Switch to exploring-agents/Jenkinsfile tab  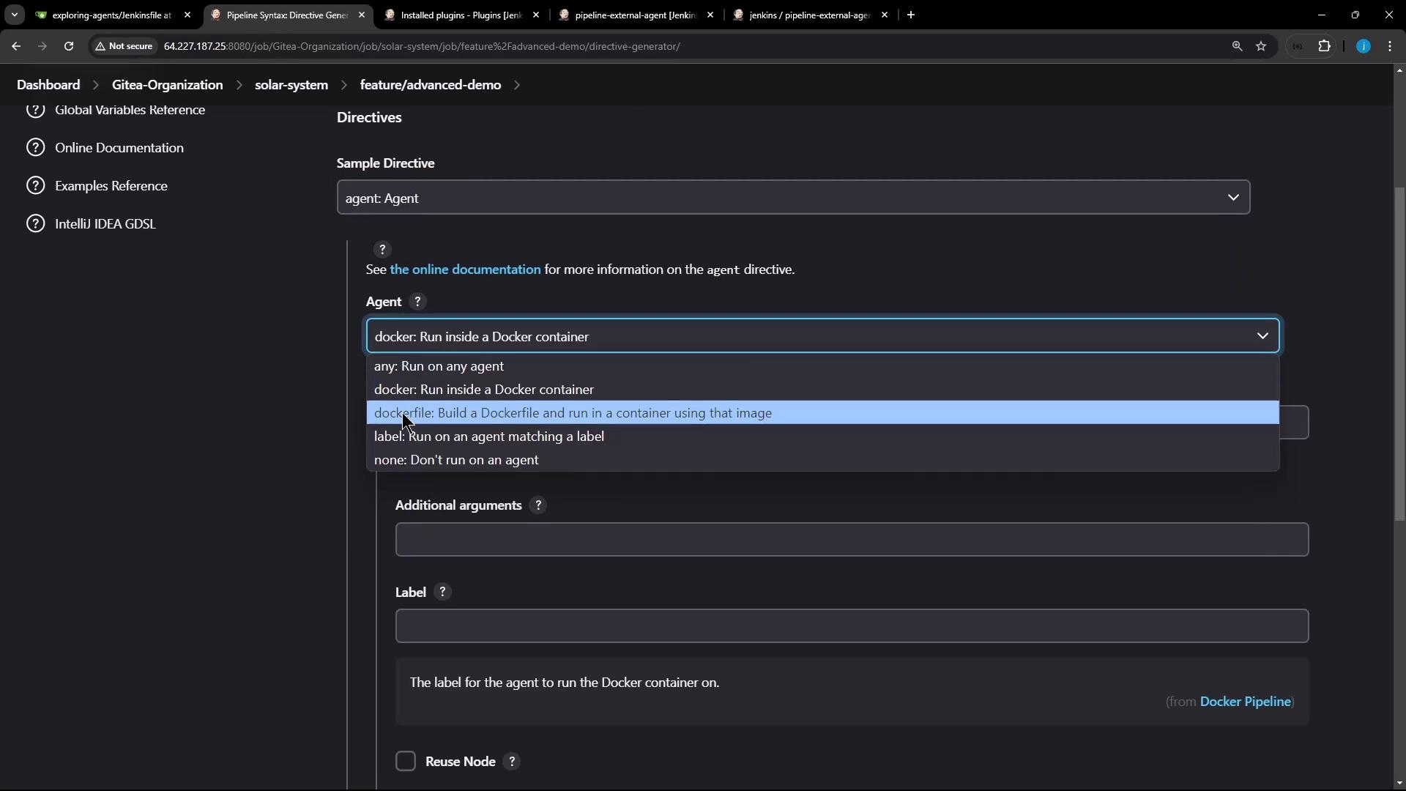pyautogui.click(x=111, y=15)
